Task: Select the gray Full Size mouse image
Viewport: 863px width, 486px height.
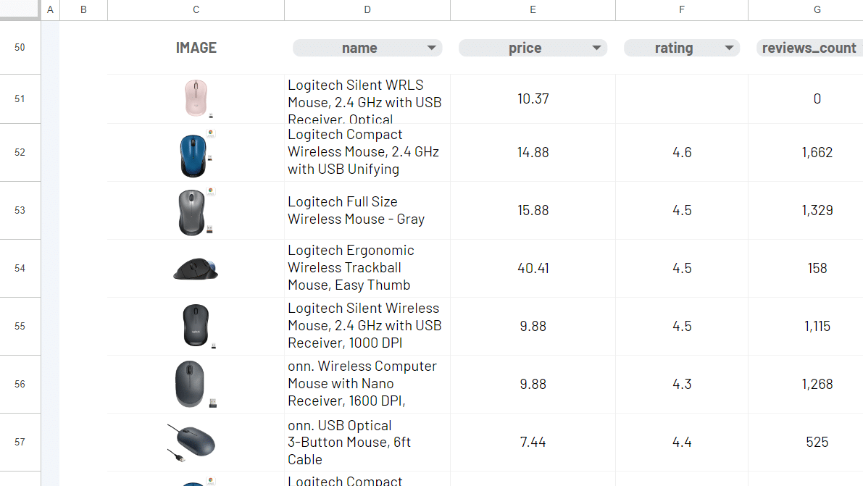Action: click(194, 211)
